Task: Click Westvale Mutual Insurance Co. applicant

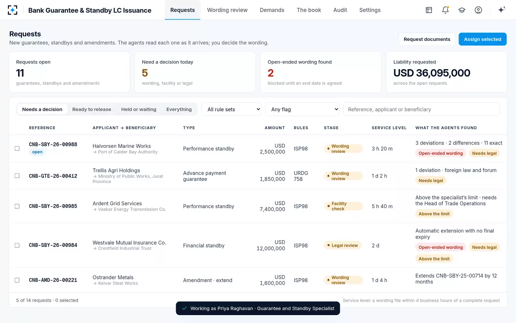Action: tap(129, 243)
